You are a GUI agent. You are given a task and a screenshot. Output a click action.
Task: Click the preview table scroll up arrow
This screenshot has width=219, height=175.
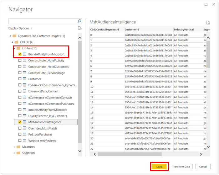coord(208,38)
